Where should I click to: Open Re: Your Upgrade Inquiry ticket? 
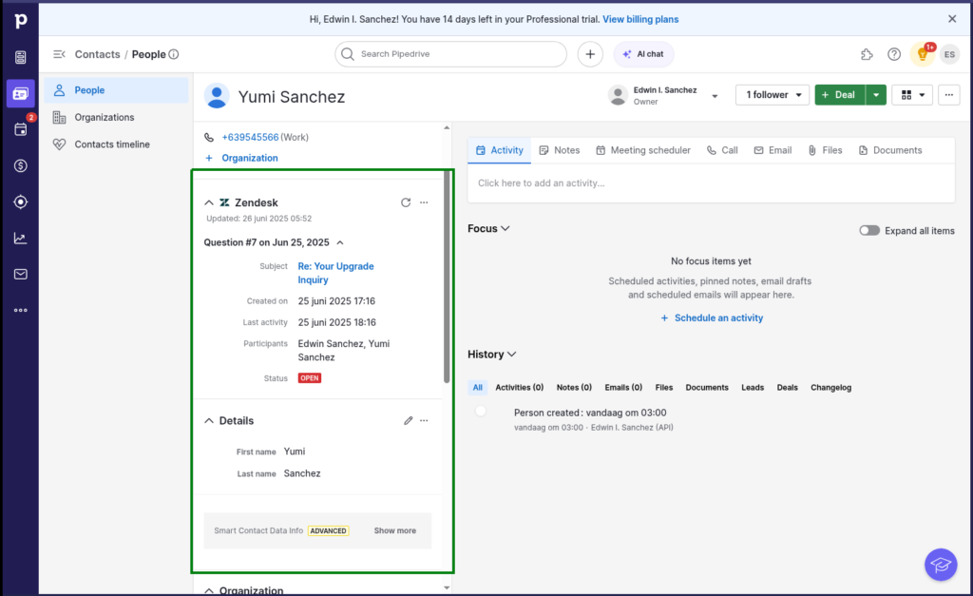coord(335,273)
